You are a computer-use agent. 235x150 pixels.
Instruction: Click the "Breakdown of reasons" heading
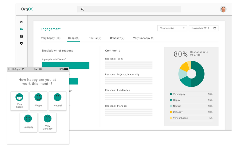point(58,51)
